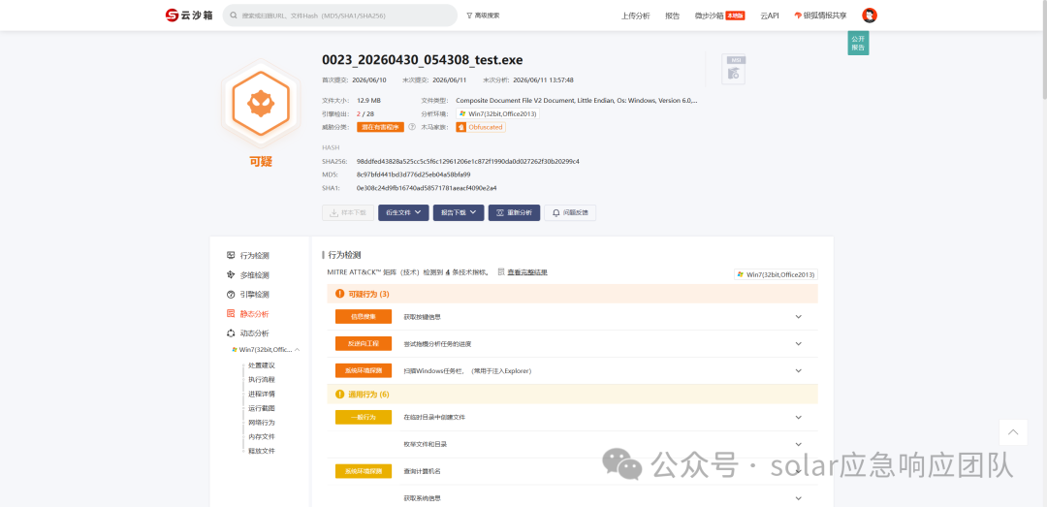Click the 行为检测 sidebar icon
The height and width of the screenshot is (507, 1047).
click(231, 255)
